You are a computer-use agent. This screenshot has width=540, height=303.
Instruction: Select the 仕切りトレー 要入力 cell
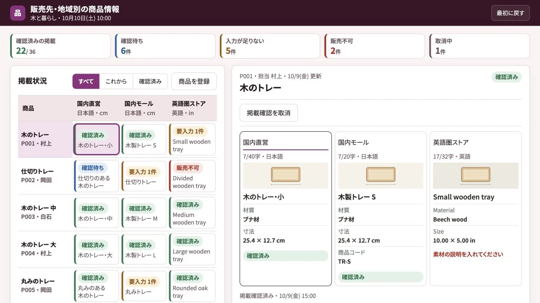144,176
